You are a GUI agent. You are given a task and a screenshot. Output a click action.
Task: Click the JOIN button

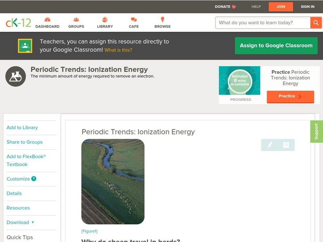click(x=281, y=7)
